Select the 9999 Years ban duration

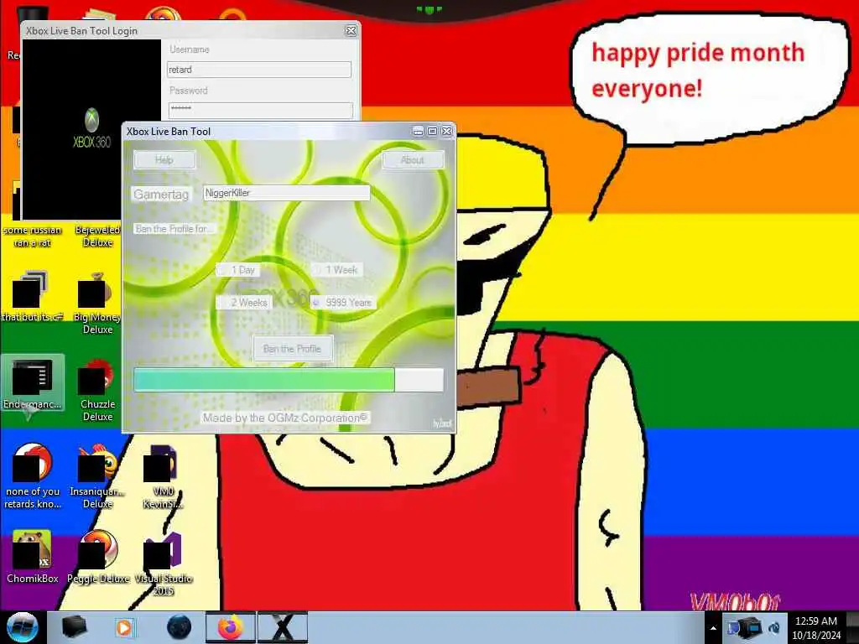pyautogui.click(x=343, y=302)
